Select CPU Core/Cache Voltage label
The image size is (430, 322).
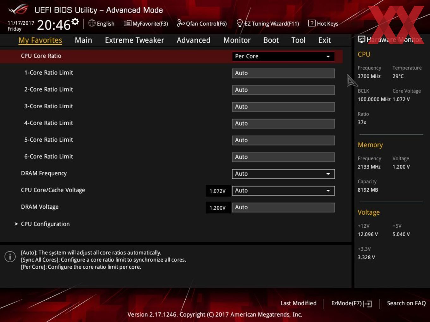[x=53, y=190]
